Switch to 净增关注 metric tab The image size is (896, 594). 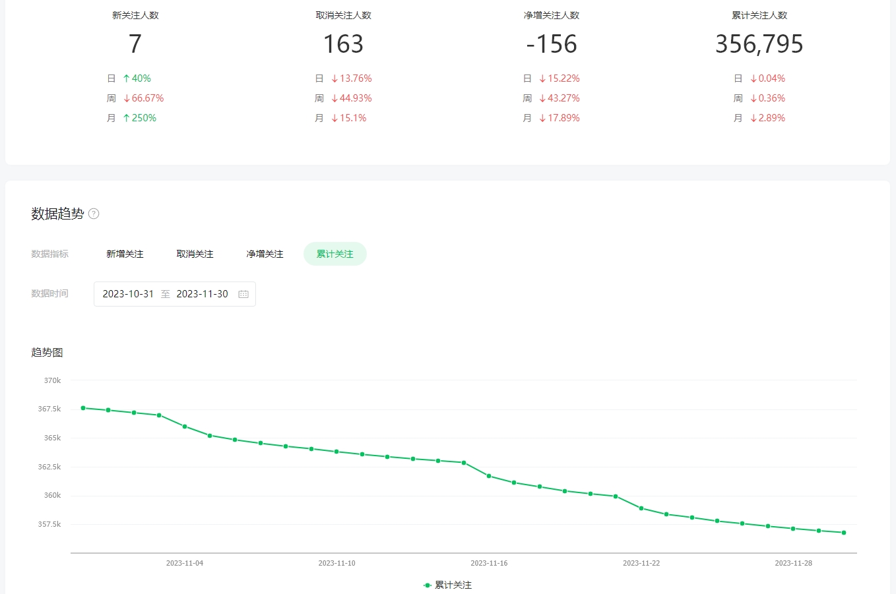(x=265, y=254)
